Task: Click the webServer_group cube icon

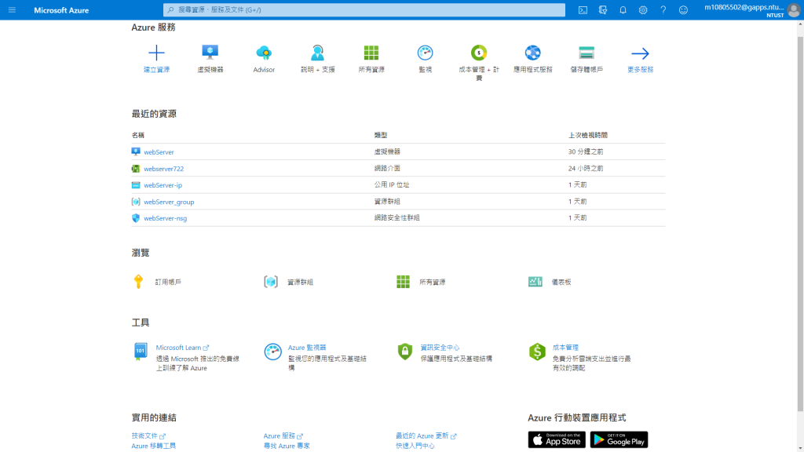Action: (136, 202)
